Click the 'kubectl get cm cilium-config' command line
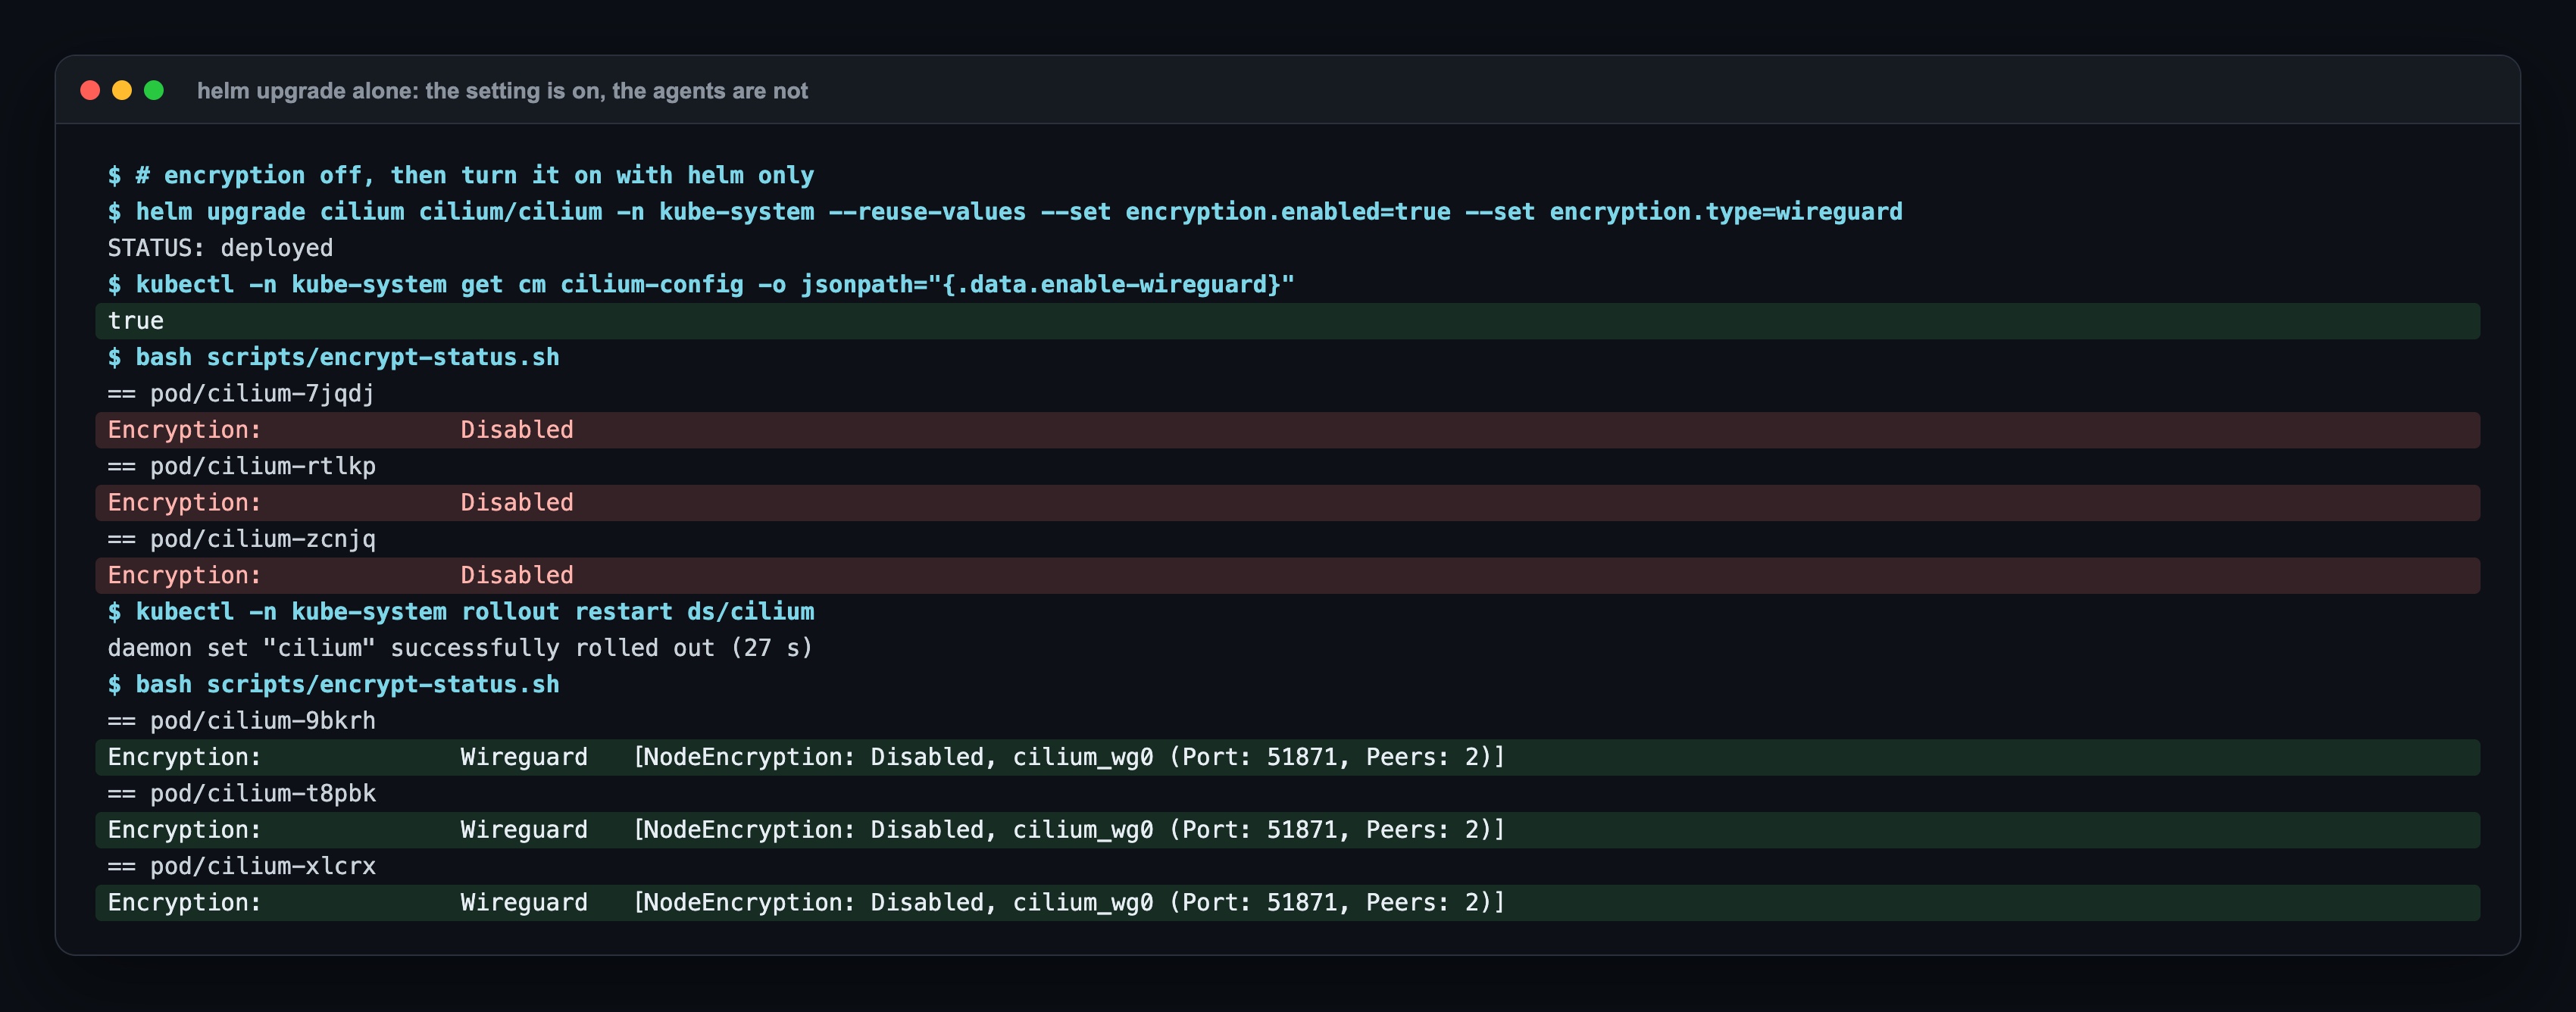 701,285
